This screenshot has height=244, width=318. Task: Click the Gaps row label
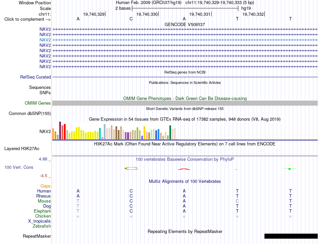coord(46,186)
